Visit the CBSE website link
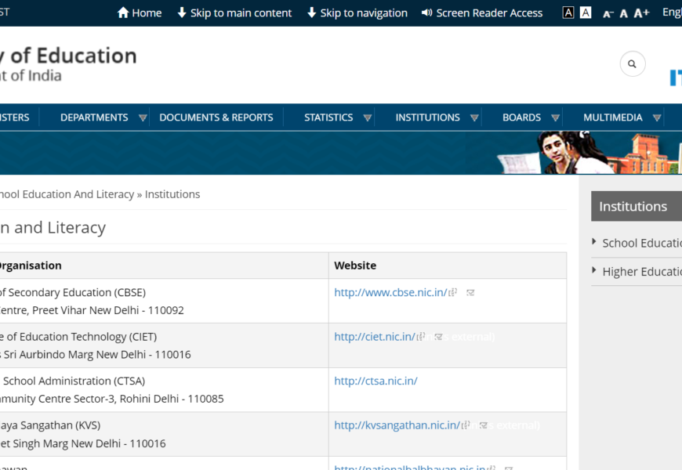 click(x=390, y=292)
